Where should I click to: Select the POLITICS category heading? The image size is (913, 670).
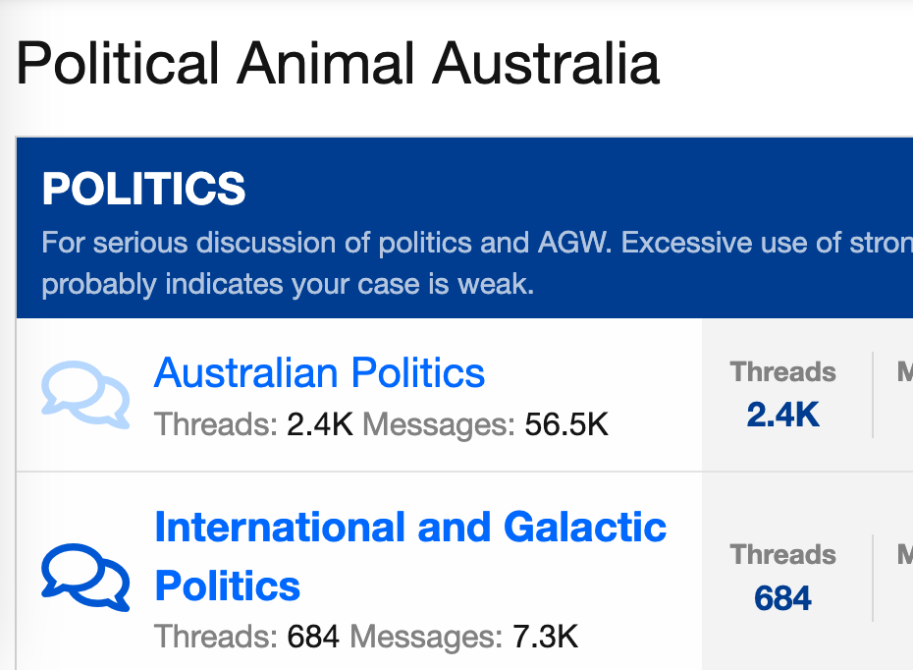click(x=143, y=190)
